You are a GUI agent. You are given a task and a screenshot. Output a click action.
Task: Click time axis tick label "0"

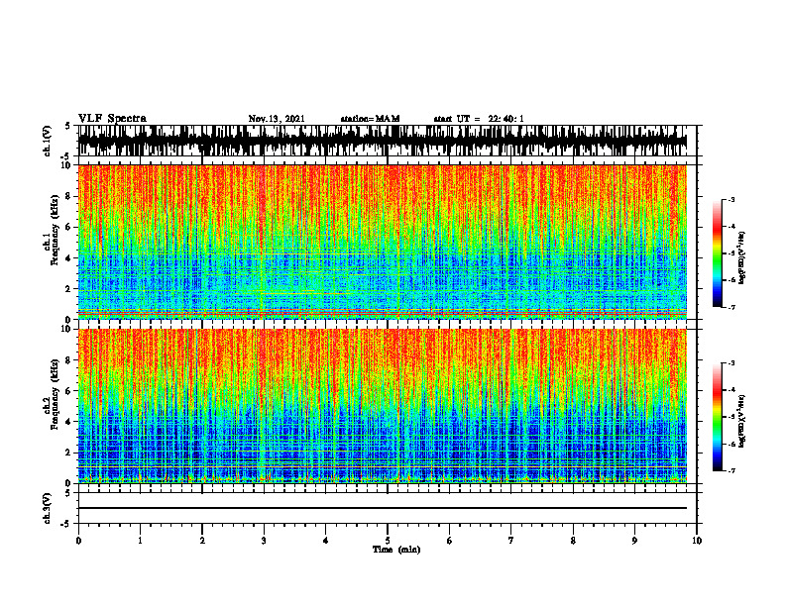(78, 541)
